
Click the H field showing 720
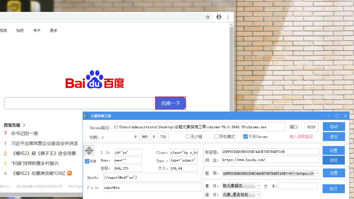tap(163, 136)
